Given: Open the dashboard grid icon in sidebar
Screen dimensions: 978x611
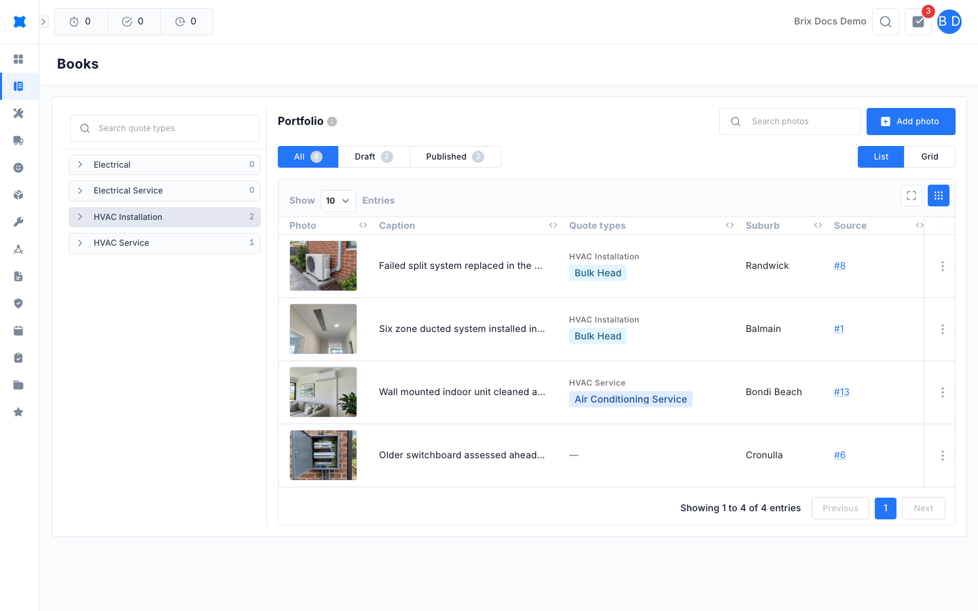Looking at the screenshot, I should click(18, 59).
